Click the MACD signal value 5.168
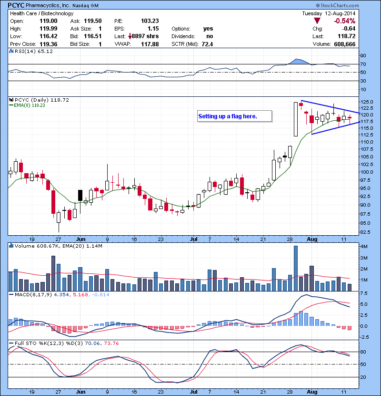Screen dimensions: 381x396 pyautogui.click(x=80, y=294)
